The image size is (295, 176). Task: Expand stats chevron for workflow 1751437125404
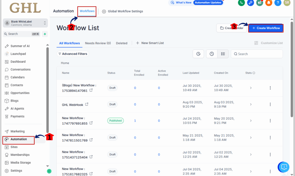click(251, 155)
